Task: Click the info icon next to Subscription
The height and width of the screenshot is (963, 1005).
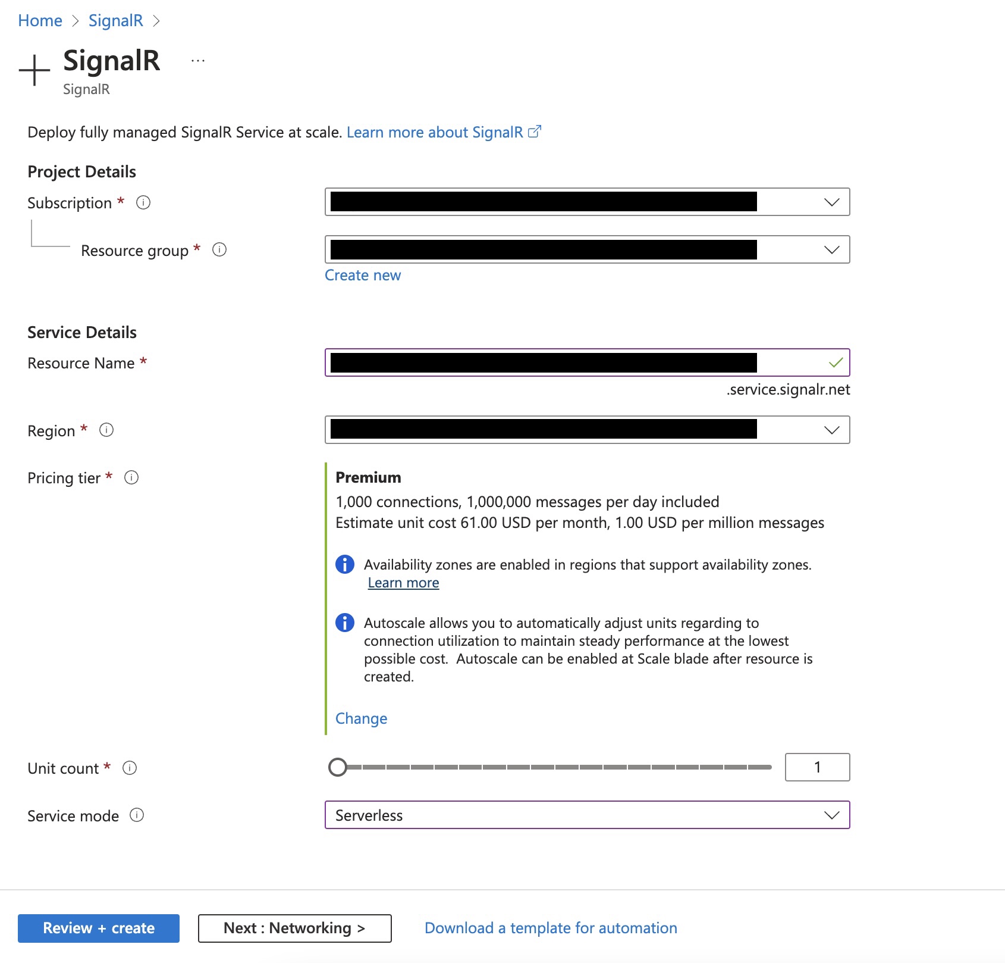Action: coord(143,202)
